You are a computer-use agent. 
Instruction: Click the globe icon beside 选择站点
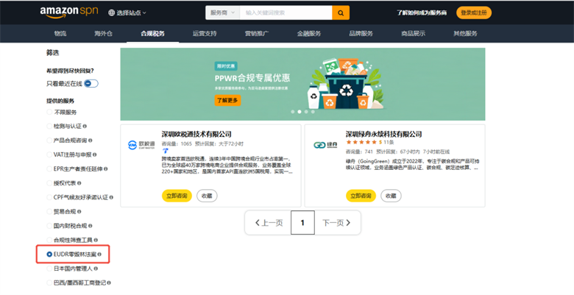tap(112, 13)
